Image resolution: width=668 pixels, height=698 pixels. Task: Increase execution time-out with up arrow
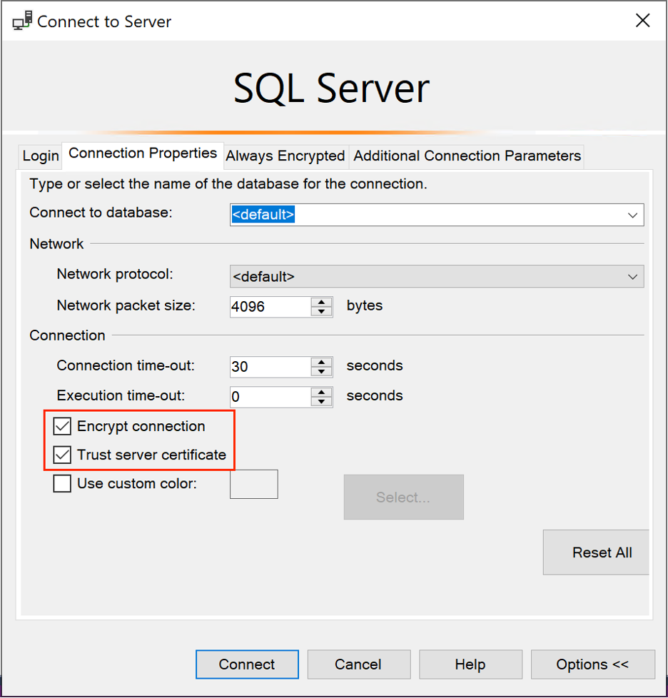click(x=322, y=392)
